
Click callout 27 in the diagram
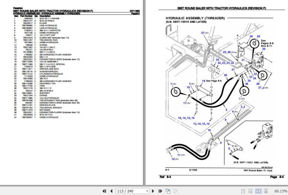[x=203, y=33]
